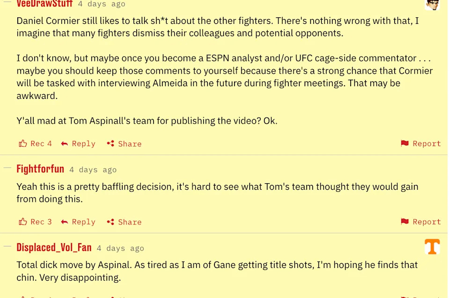Collapse the Fightforfun comment thread

coord(7,168)
